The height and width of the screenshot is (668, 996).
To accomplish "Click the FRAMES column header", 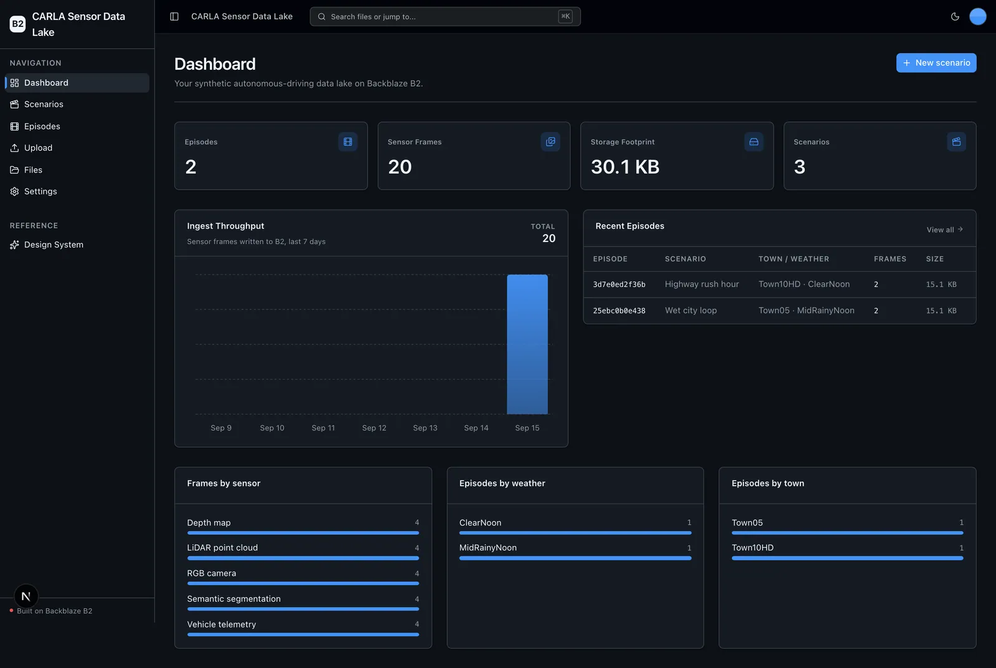I will coord(890,259).
